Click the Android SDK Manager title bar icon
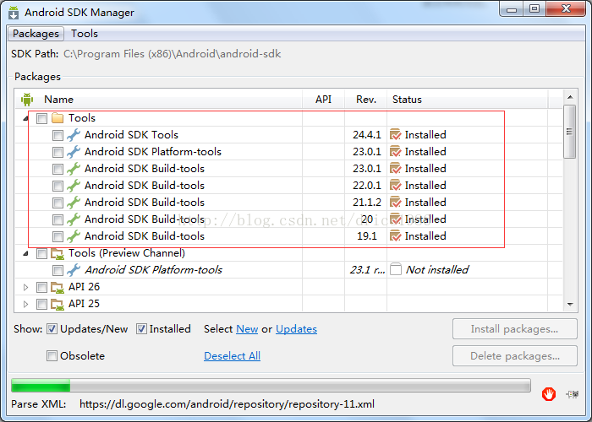 (14, 13)
